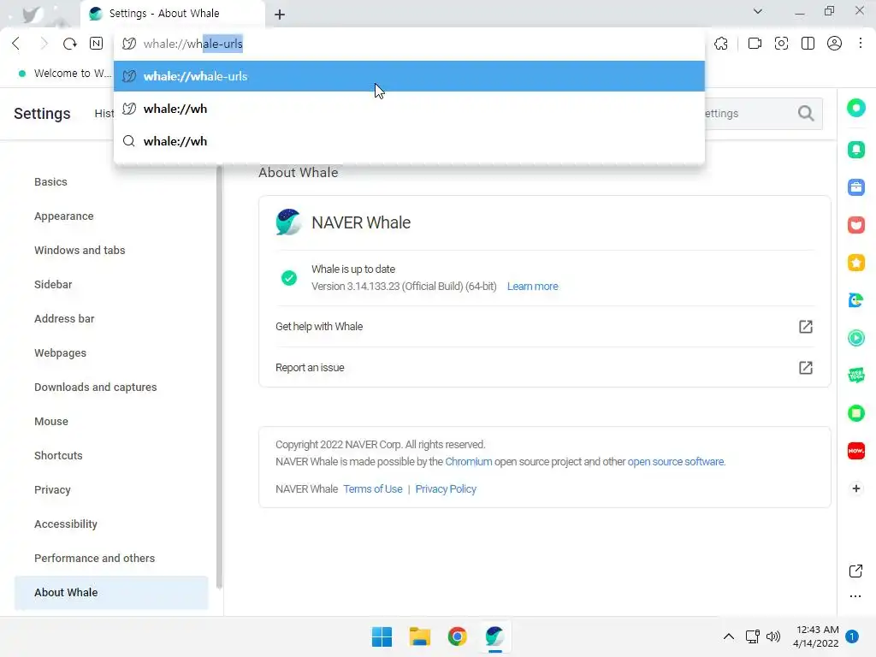Click the Whale browser taskbar icon
Viewport: 876px width, 657px height.
494,636
